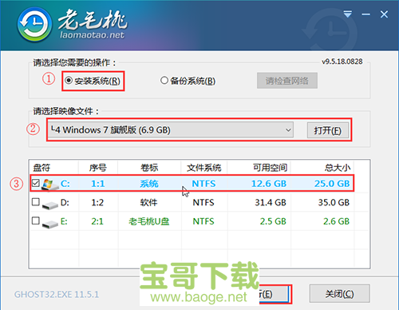The width and height of the screenshot is (399, 310).
Task: Click the 1:2 sequence number cell
Action: [97, 202]
